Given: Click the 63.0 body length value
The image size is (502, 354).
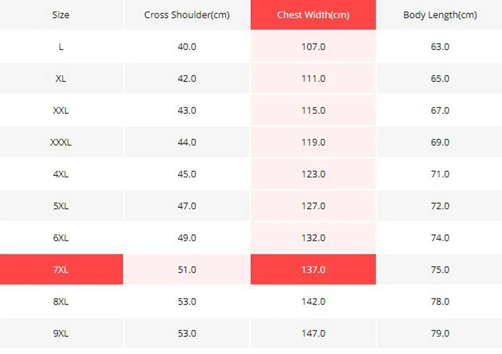Looking at the screenshot, I should (440, 46).
